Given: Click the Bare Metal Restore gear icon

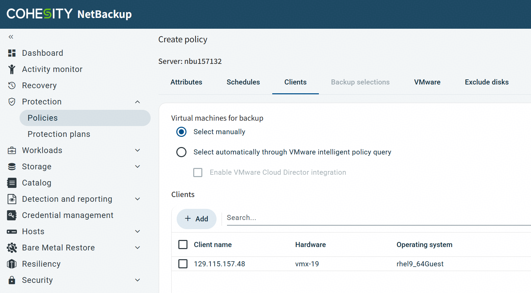Looking at the screenshot, I should (12, 248).
